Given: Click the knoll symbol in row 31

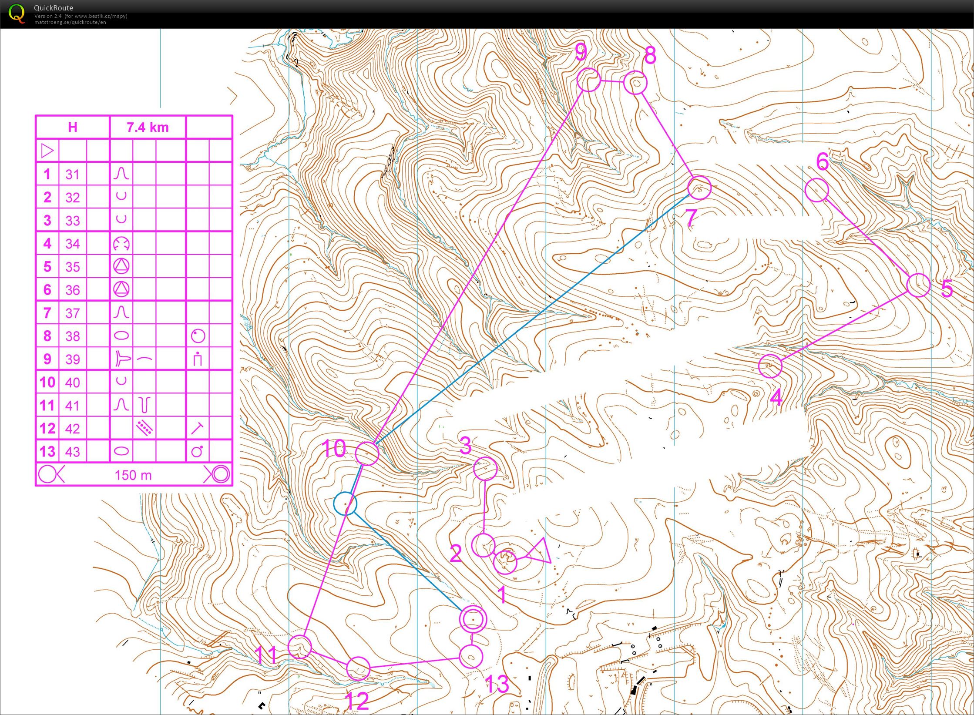Looking at the screenshot, I should coord(121,174).
